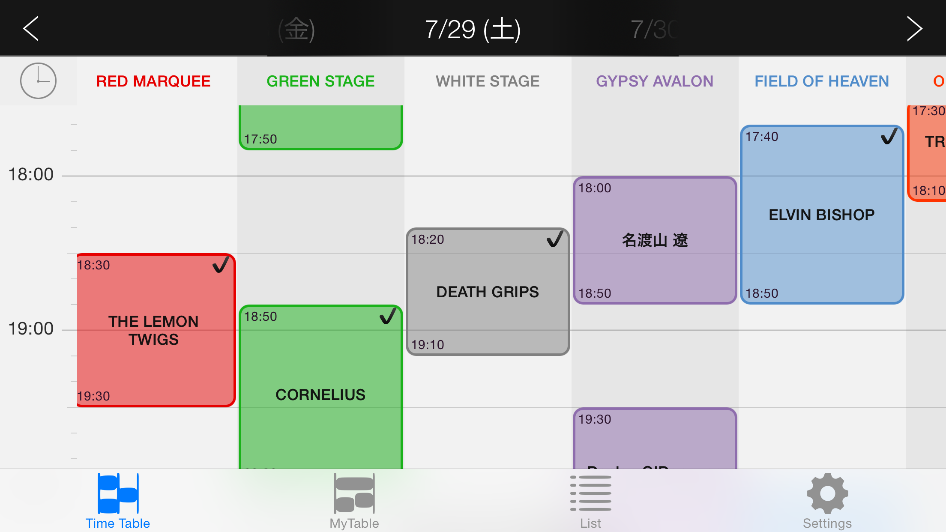Image resolution: width=946 pixels, height=532 pixels.
Task: Open the MyTable tab icon
Action: click(x=354, y=493)
